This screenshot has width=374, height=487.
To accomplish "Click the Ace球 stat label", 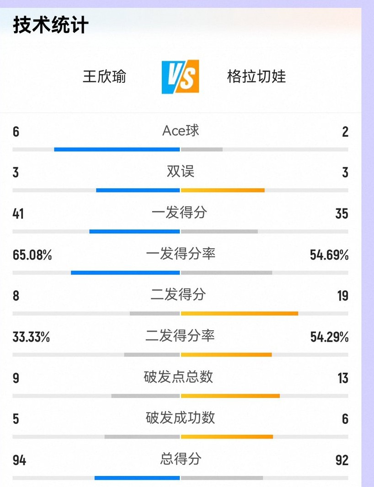I will click(181, 131).
